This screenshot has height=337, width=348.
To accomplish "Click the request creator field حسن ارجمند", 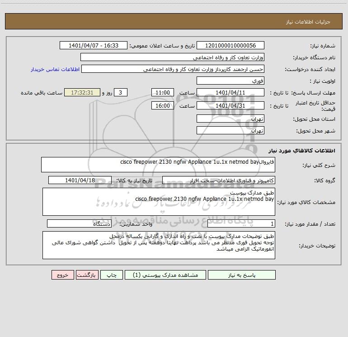I will pos(173,69).
